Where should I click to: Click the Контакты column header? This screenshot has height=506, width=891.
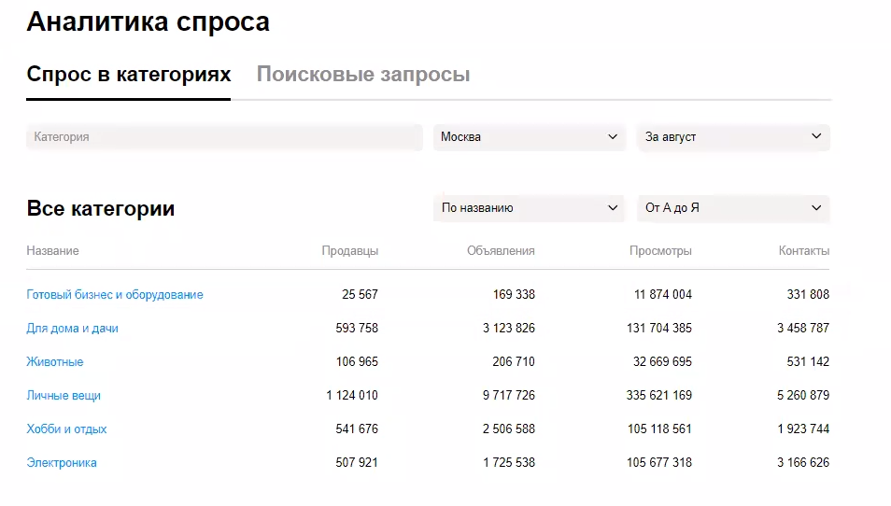tap(804, 251)
